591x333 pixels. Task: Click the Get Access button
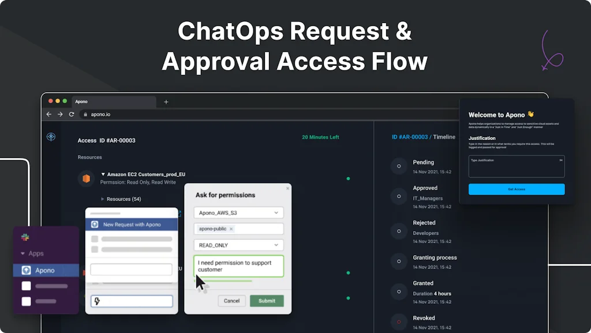tap(517, 190)
